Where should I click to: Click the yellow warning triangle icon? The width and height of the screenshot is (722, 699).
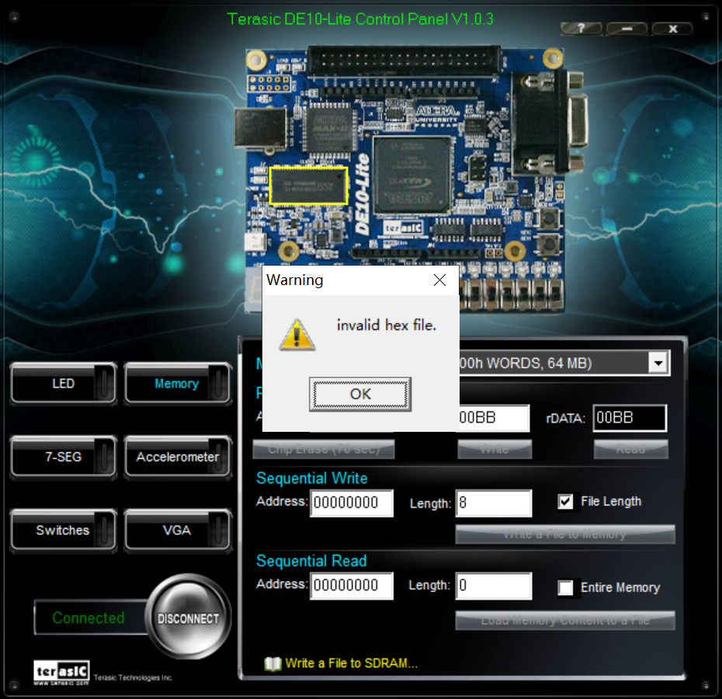pyautogui.click(x=297, y=335)
